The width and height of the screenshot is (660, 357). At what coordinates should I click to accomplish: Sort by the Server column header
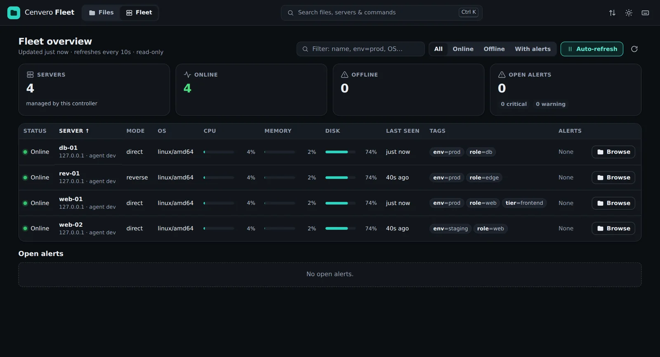[74, 131]
